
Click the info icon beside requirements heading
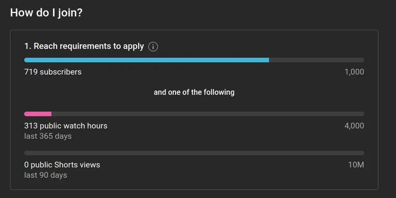tap(153, 47)
